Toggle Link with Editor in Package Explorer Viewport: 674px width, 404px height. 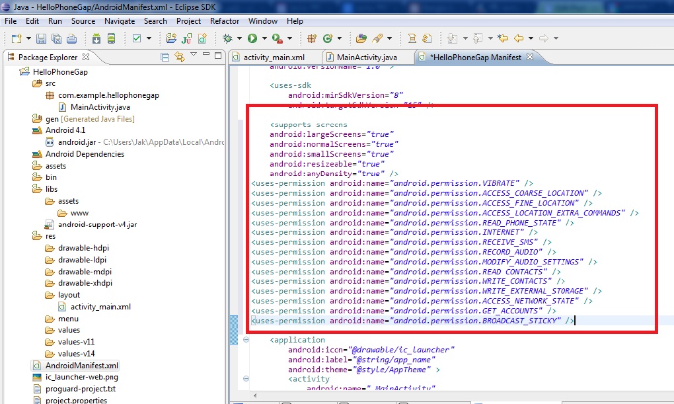point(180,57)
